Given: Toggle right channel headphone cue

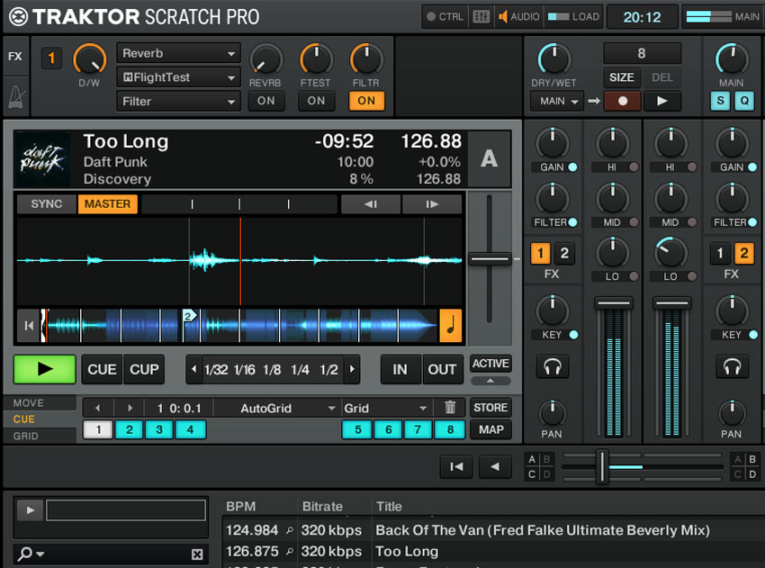Looking at the screenshot, I should (732, 366).
